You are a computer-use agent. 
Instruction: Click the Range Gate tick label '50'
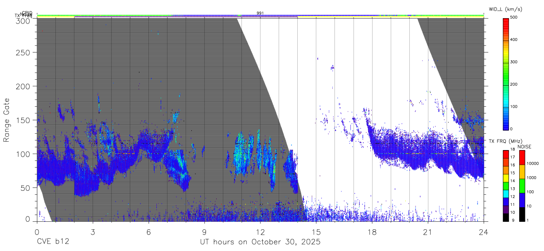click(x=26, y=188)
